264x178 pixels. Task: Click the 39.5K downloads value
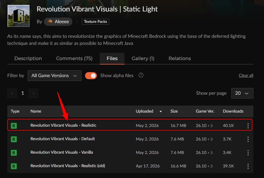(x=228, y=166)
